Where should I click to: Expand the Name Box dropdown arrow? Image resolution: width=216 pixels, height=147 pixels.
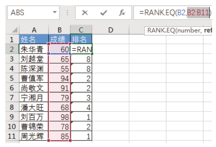tap(55, 13)
